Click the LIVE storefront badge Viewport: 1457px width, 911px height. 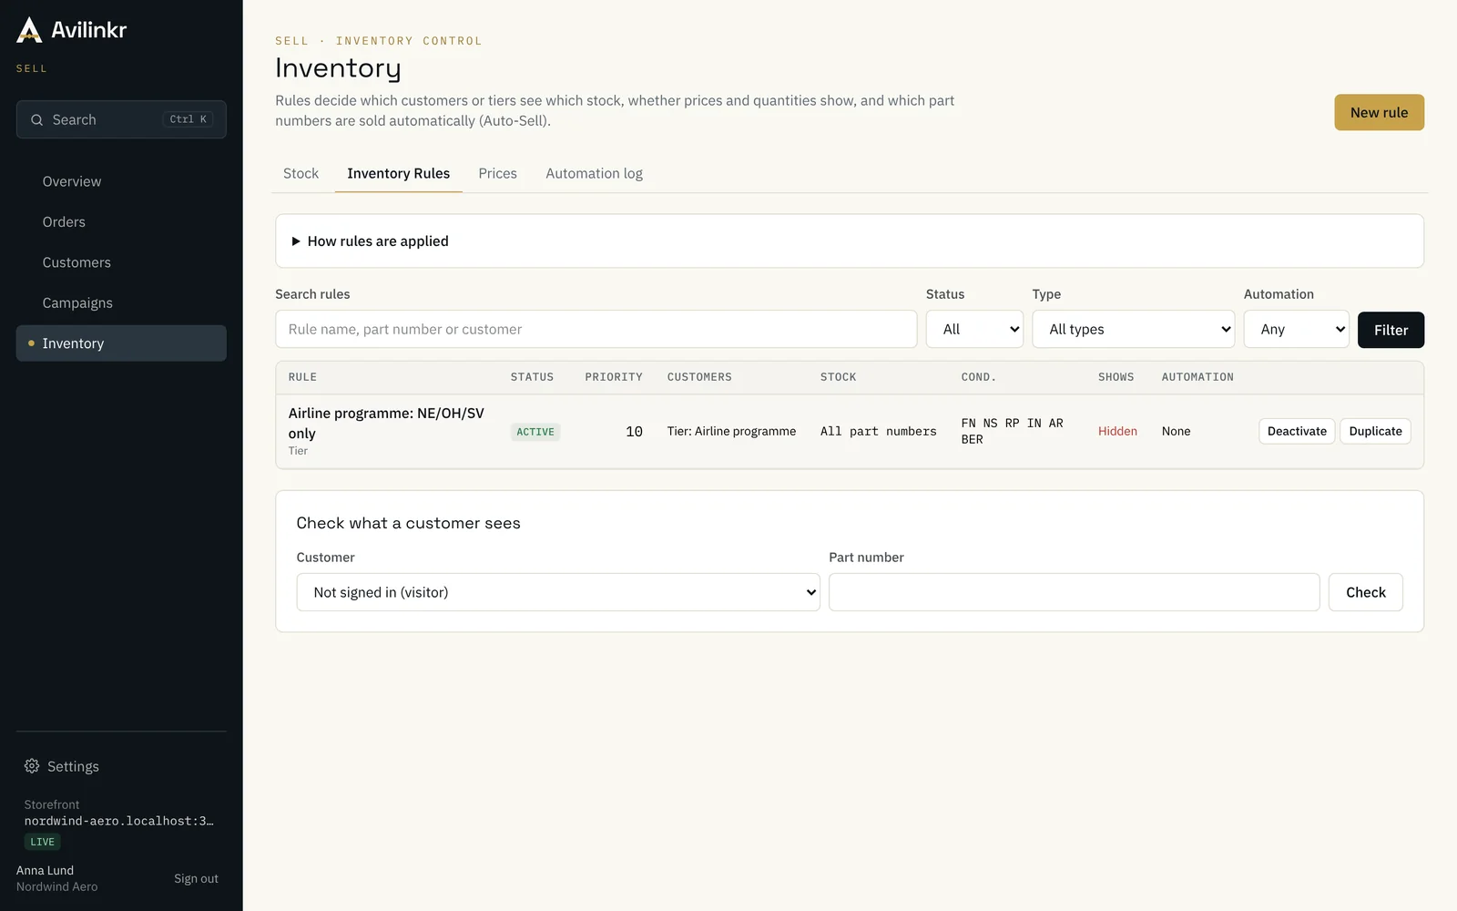pyautogui.click(x=43, y=842)
